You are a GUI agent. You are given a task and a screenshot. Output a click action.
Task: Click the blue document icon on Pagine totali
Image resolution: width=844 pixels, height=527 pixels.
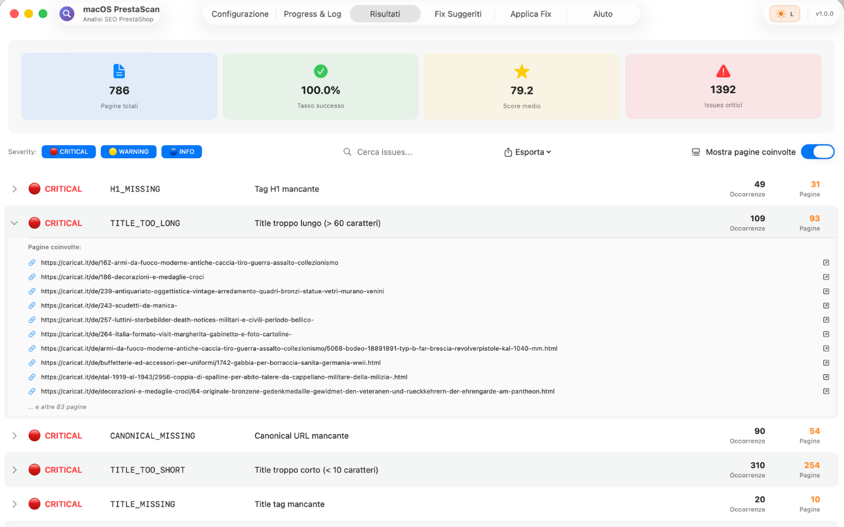pos(119,71)
